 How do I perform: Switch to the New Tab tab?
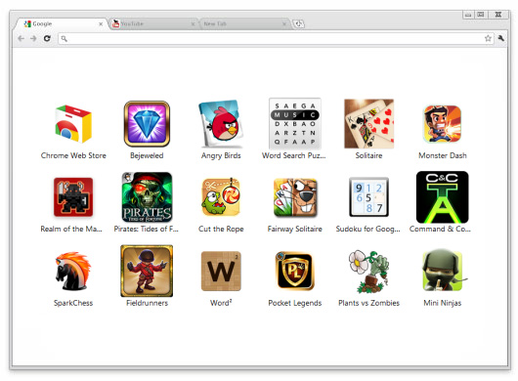pyautogui.click(x=244, y=23)
